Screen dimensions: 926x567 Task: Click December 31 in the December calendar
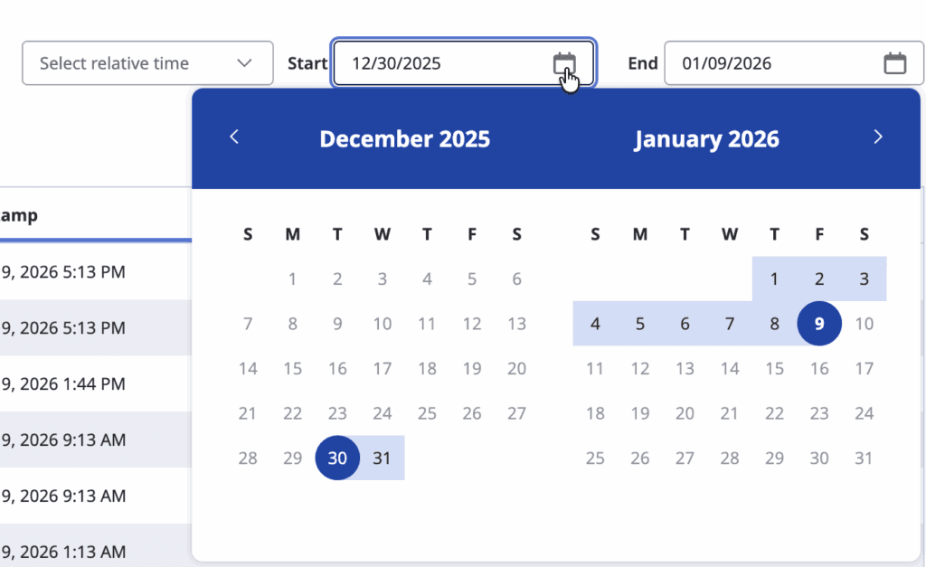coord(382,458)
